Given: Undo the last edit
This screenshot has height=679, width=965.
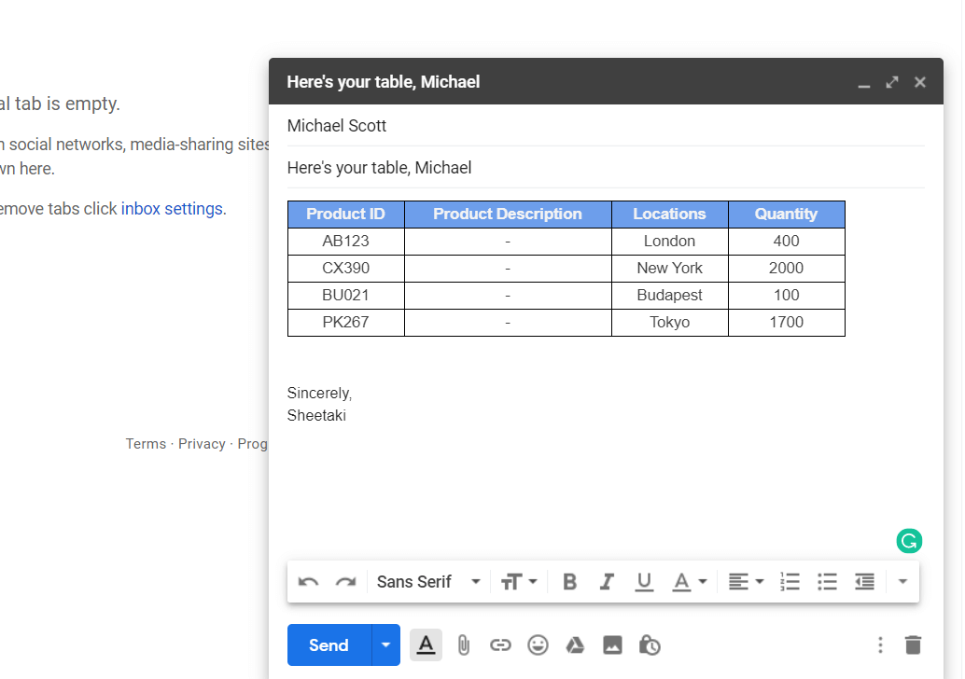Looking at the screenshot, I should [x=308, y=581].
